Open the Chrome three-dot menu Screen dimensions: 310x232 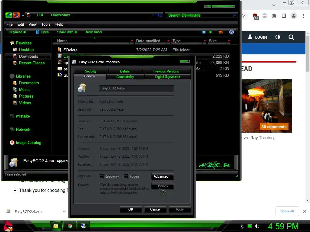[303, 16]
